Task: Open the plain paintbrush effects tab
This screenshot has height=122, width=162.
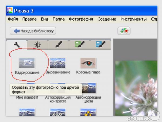Action: [58, 45]
